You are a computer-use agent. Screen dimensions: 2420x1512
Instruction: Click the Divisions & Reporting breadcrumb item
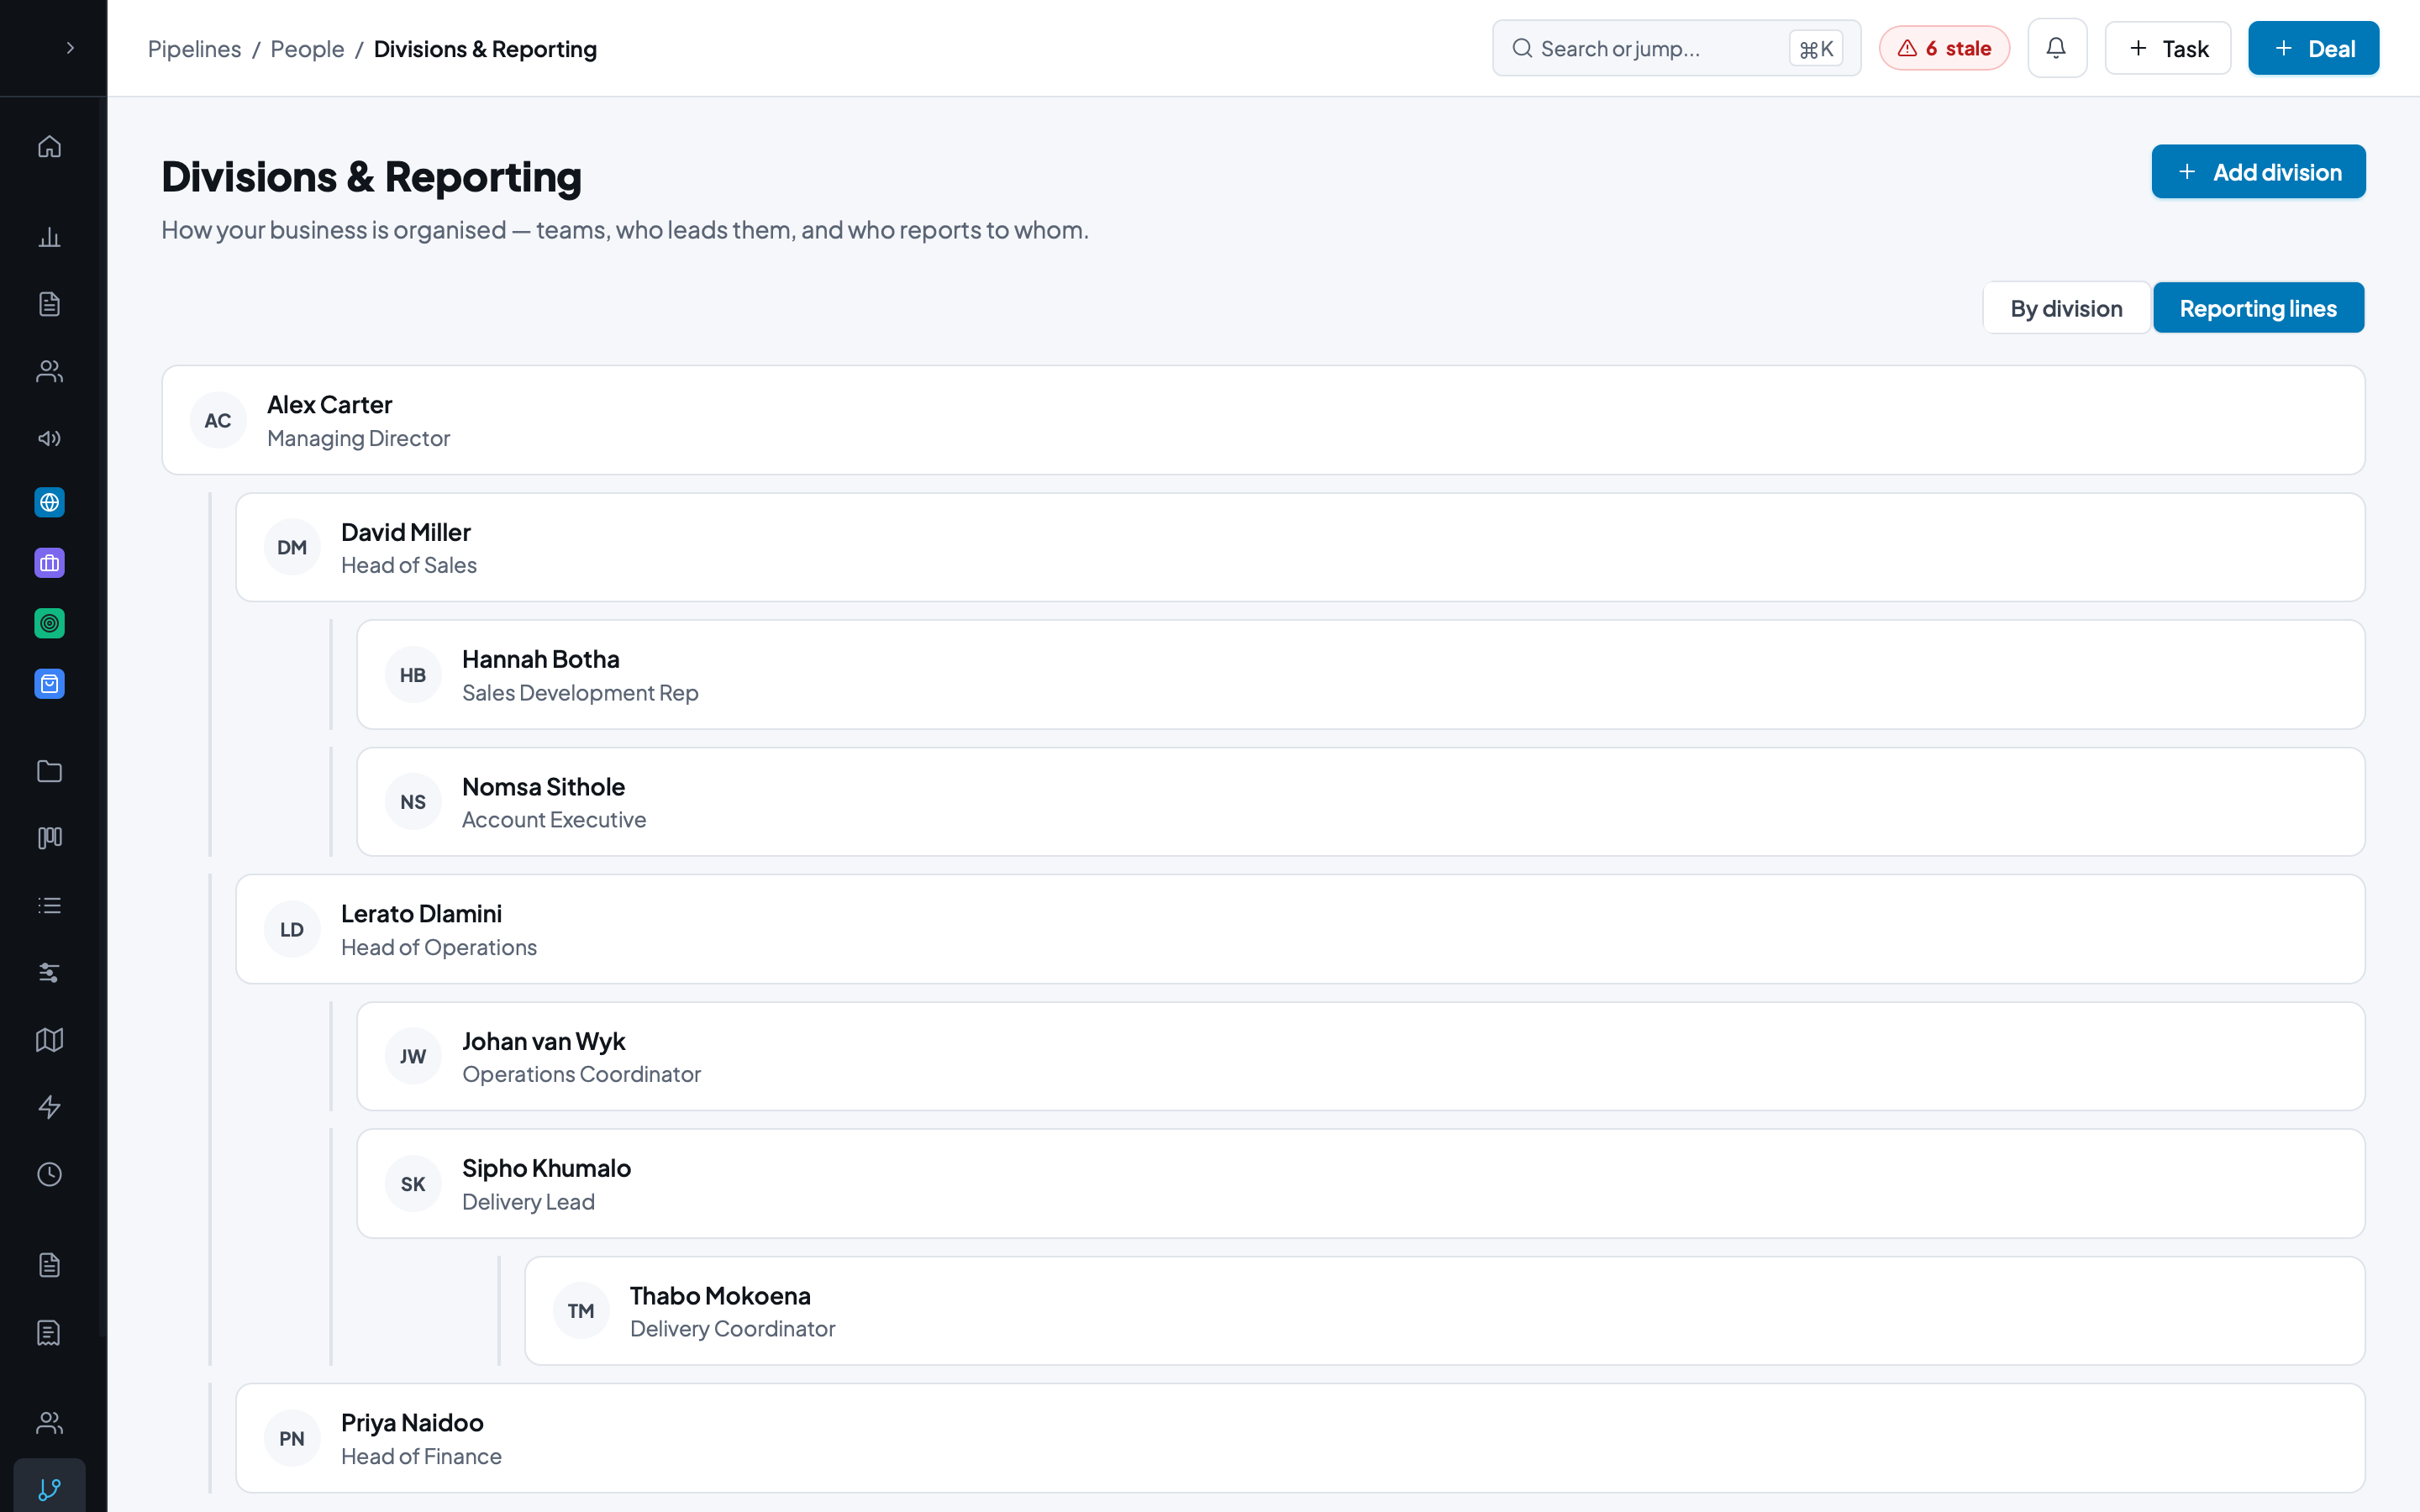[485, 49]
